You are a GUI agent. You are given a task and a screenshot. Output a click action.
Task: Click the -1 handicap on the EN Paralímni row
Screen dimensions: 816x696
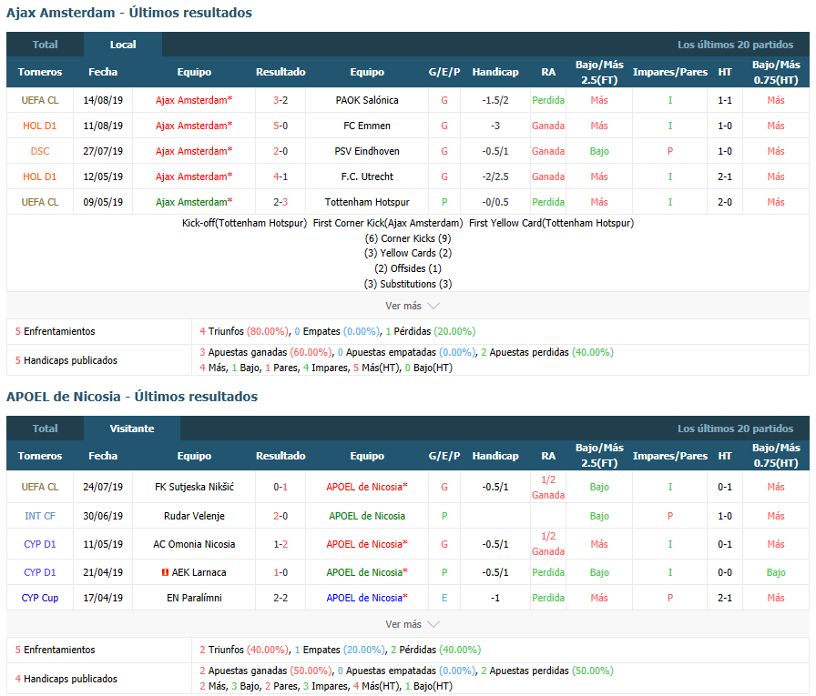495,598
